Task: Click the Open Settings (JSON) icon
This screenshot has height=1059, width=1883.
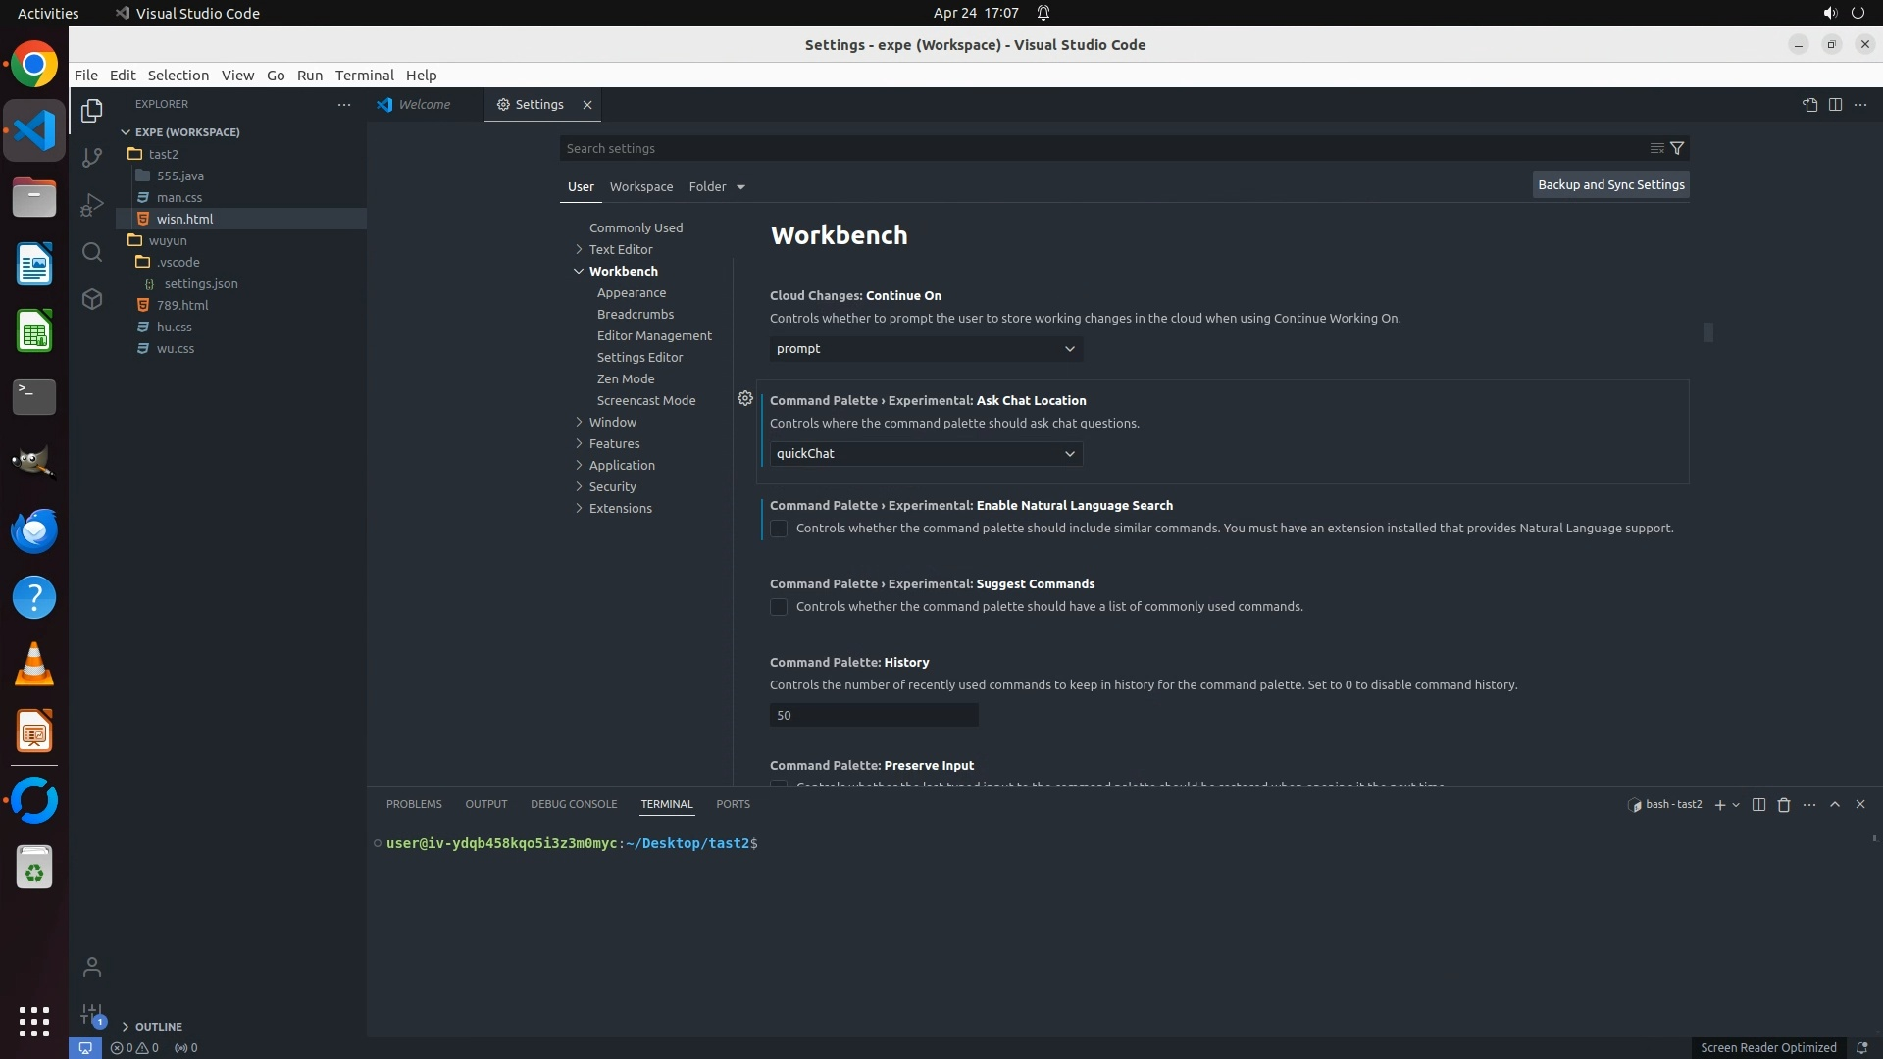Action: (x=1809, y=105)
